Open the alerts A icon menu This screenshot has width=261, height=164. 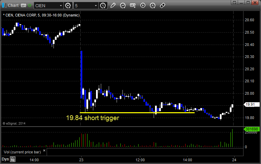[153, 5]
